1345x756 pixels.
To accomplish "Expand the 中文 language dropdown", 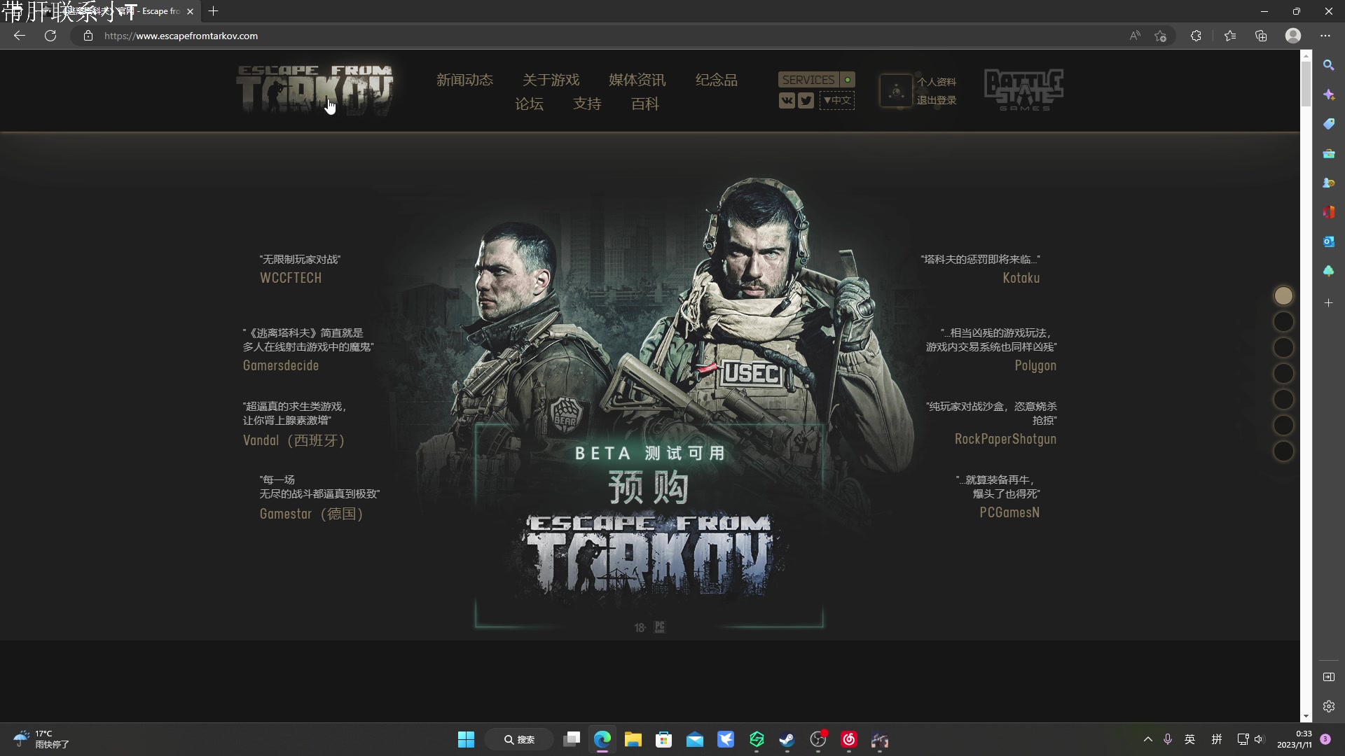I will (x=837, y=101).
